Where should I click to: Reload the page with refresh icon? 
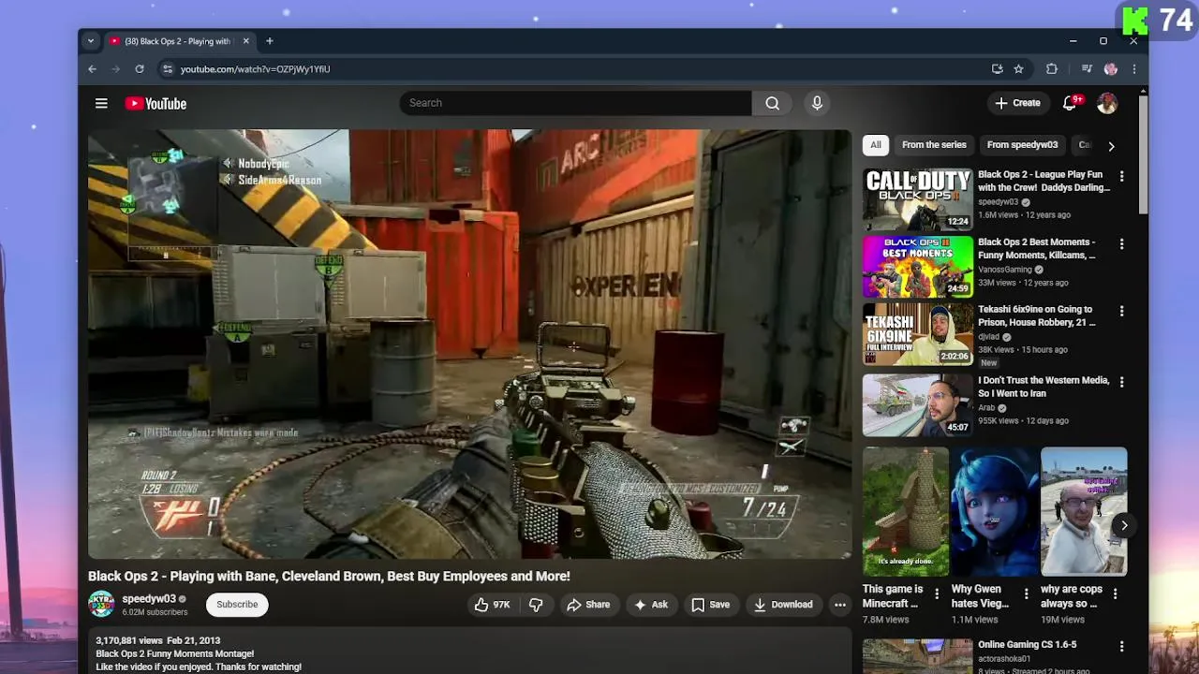click(x=140, y=69)
